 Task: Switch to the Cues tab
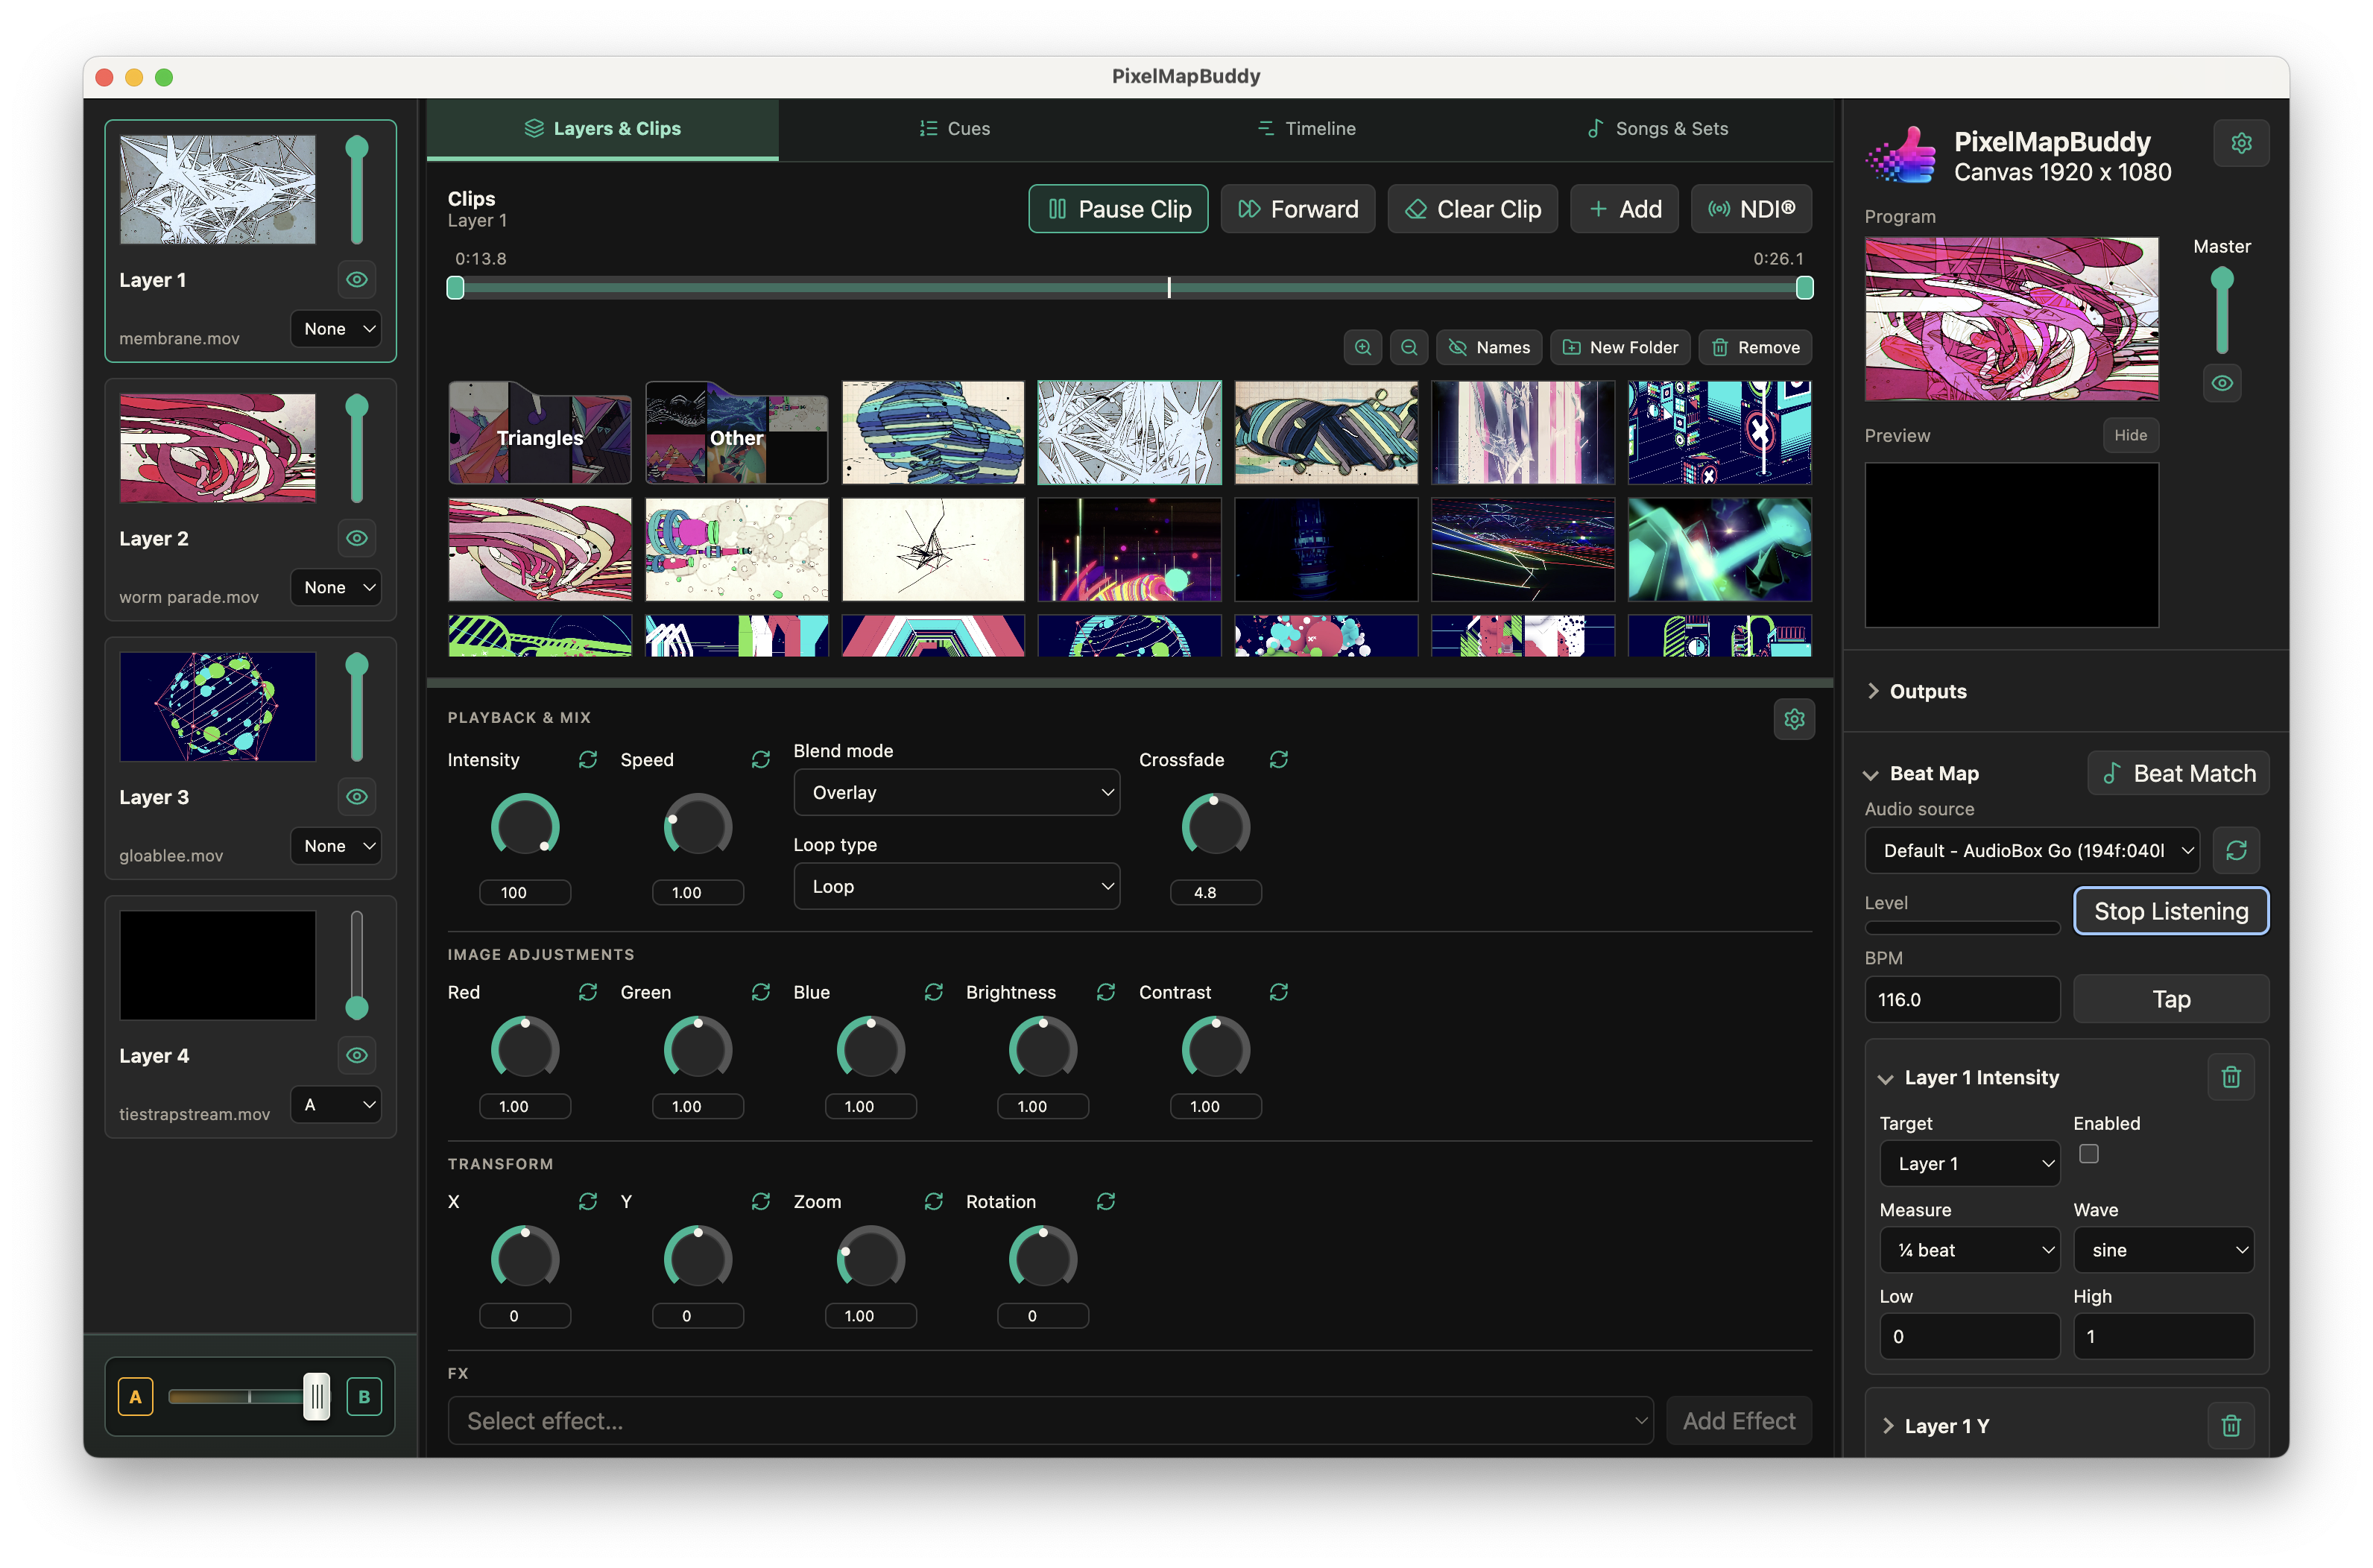954,129
